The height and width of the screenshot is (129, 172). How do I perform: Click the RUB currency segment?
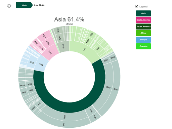(30, 84)
